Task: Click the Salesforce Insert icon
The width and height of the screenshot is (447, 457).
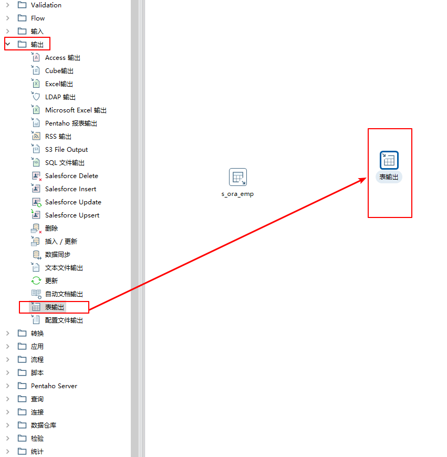Action: 36,189
